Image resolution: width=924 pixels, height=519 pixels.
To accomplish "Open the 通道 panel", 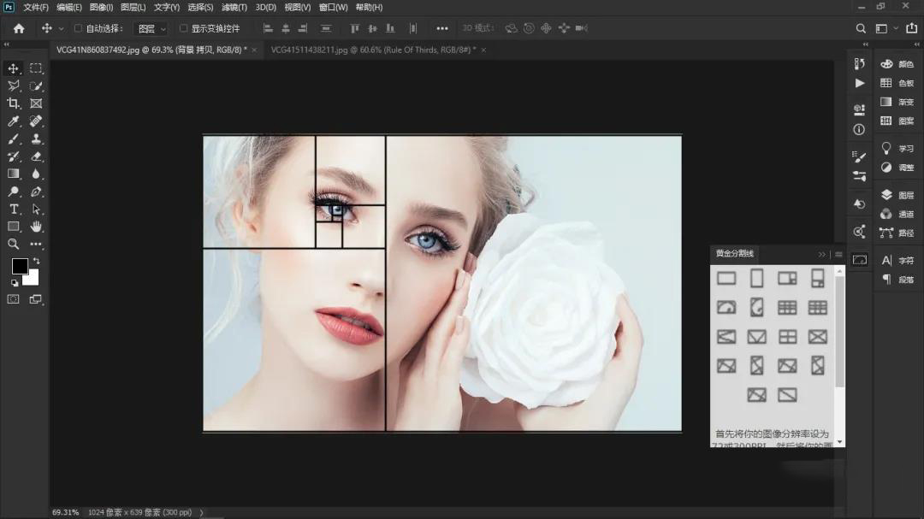I will point(897,214).
